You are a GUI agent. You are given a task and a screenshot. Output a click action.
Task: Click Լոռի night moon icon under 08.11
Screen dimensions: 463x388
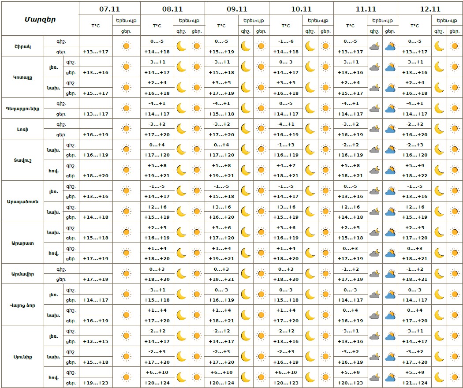(181, 129)
